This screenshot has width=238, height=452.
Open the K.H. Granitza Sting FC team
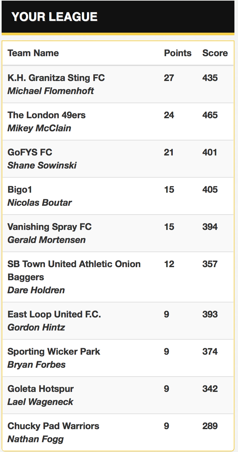56,78
